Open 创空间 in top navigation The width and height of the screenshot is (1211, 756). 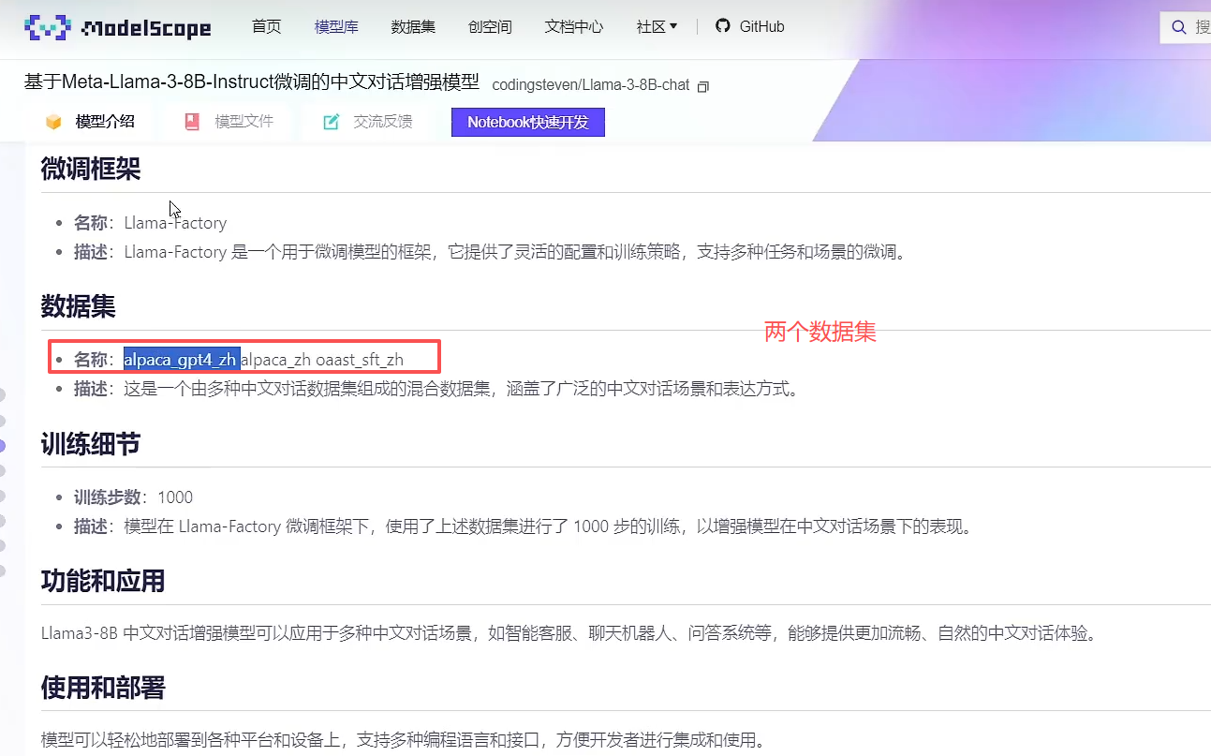[x=490, y=26]
